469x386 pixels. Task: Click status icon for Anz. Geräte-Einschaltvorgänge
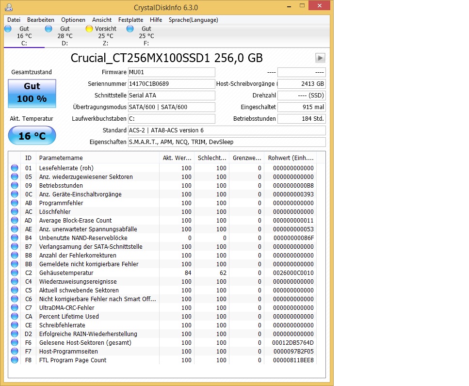tap(15, 194)
